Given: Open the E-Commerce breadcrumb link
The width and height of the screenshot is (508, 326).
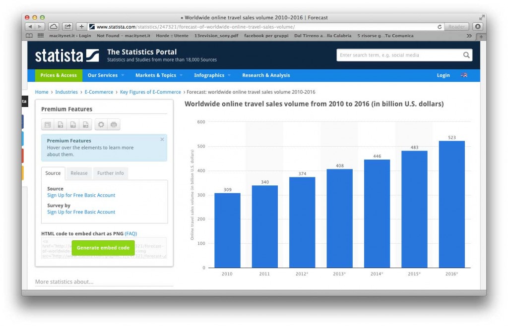Looking at the screenshot, I should 99,92.
